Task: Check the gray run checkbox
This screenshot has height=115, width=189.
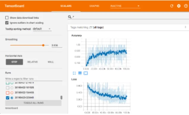Action: coord(7,88)
